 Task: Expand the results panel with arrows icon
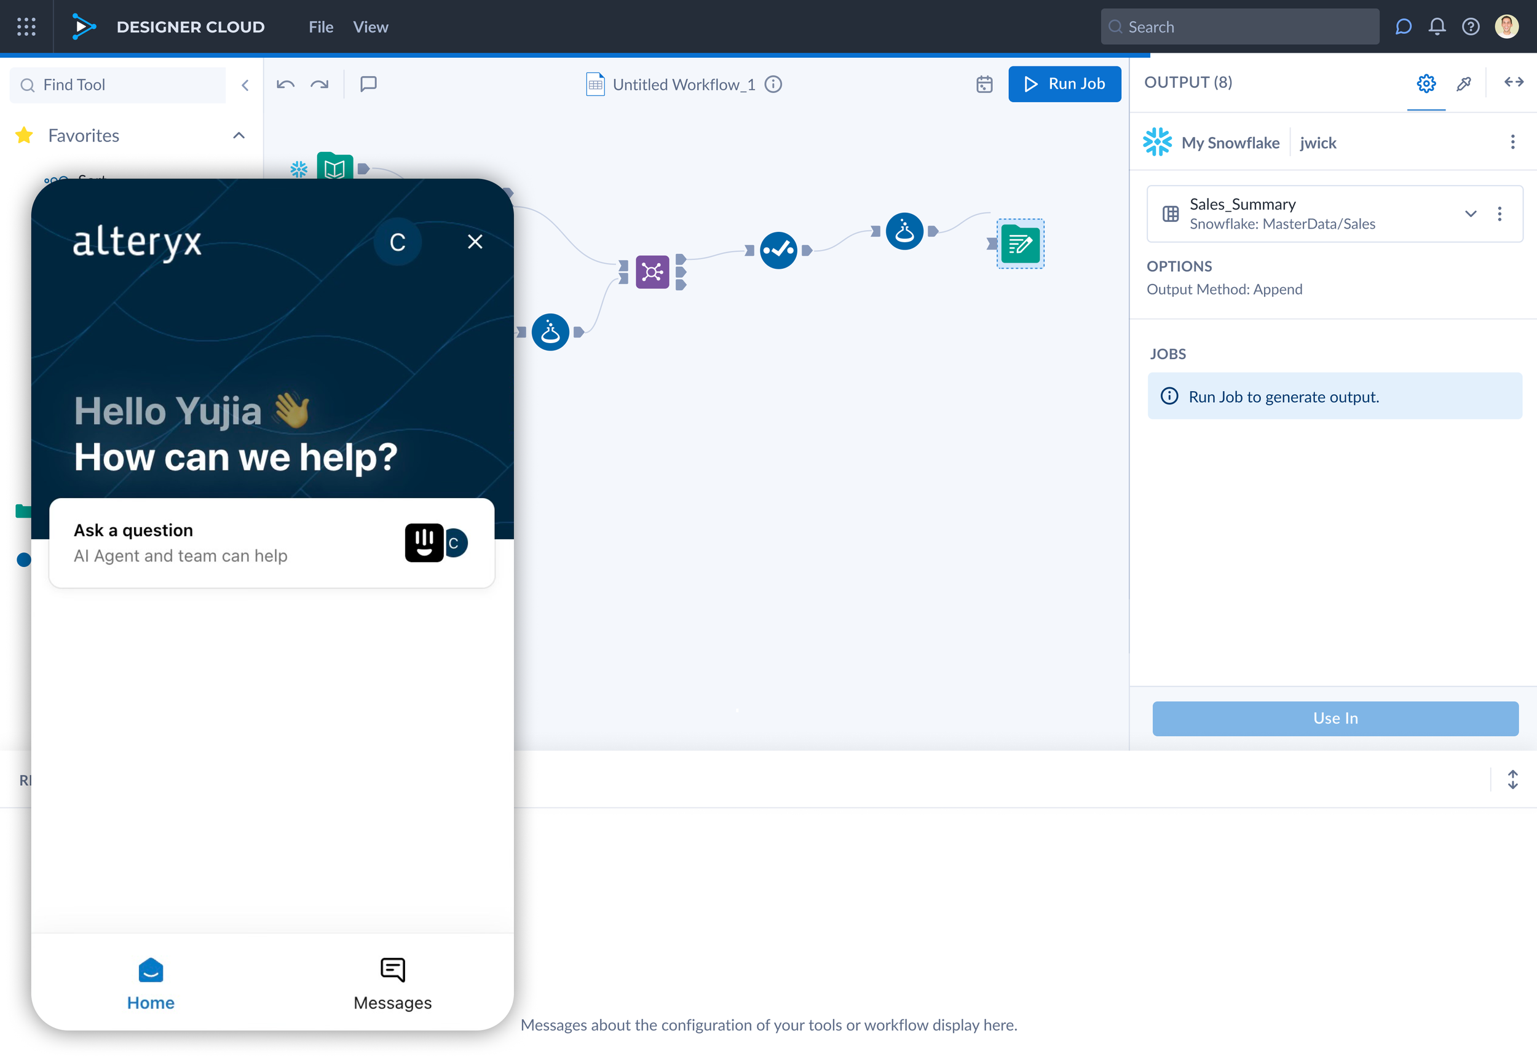coord(1512,780)
